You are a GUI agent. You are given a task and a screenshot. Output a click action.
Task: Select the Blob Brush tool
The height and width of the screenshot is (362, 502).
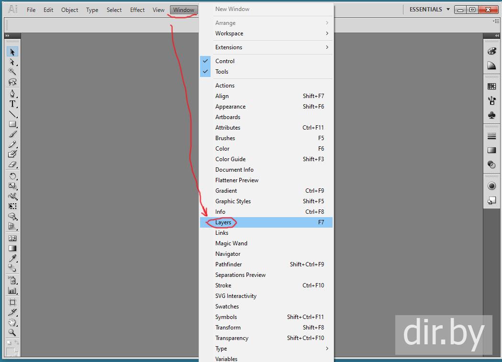click(12, 154)
